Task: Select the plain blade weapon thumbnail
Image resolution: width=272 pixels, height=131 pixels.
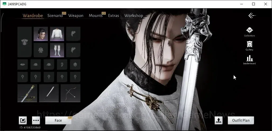Action: click(x=49, y=93)
